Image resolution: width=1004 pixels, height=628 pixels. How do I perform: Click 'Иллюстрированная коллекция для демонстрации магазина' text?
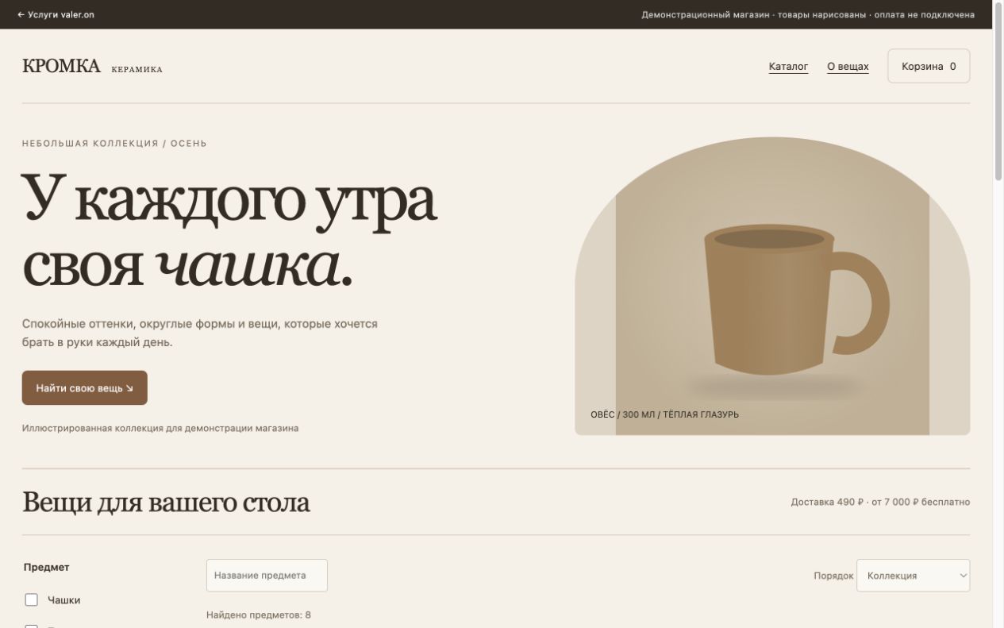[x=160, y=428]
